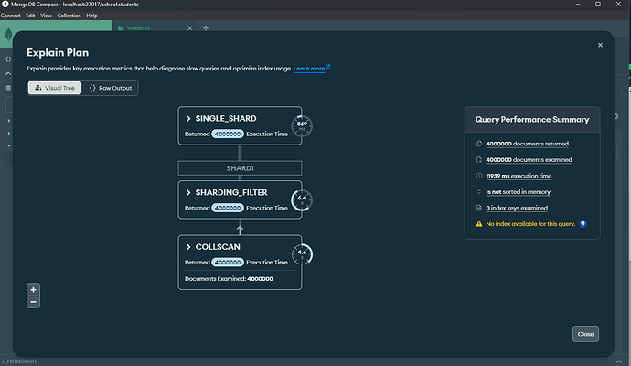Image resolution: width=631 pixels, height=366 pixels.
Task: Click the zoom in plus button
Action: 34,290
